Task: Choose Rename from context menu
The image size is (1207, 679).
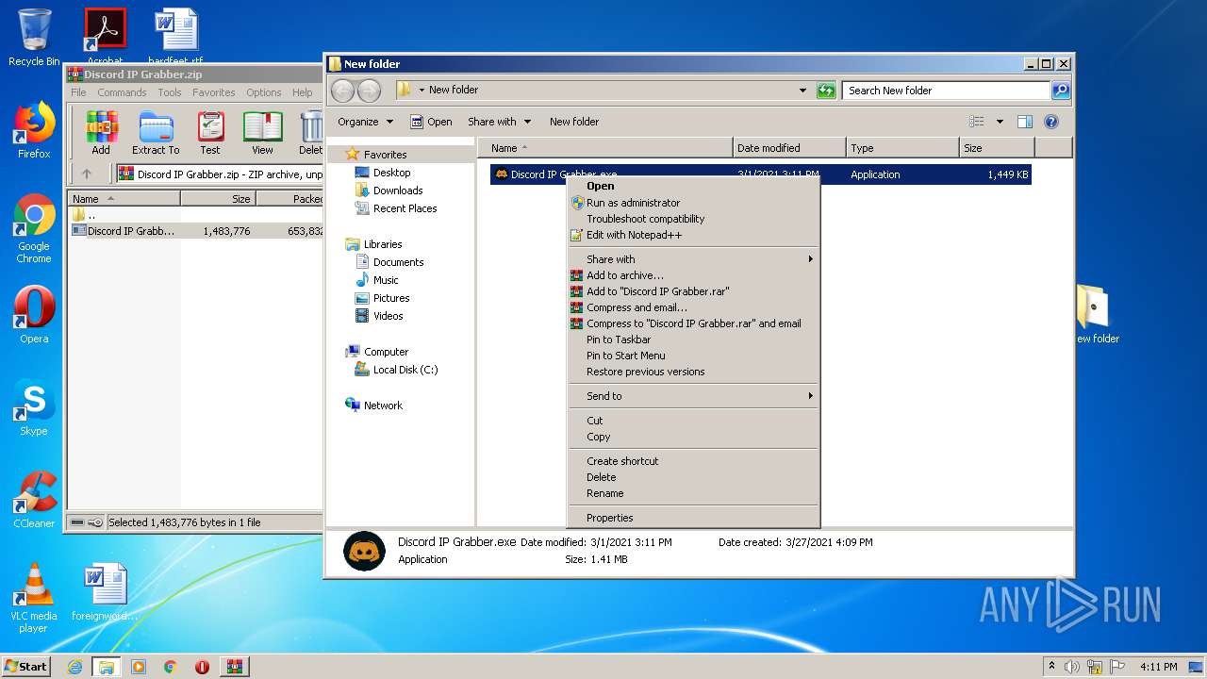Action: point(693,493)
